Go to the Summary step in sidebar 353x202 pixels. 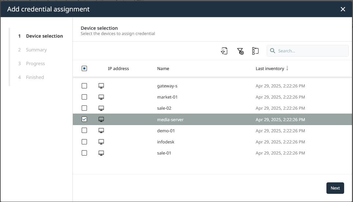point(36,50)
